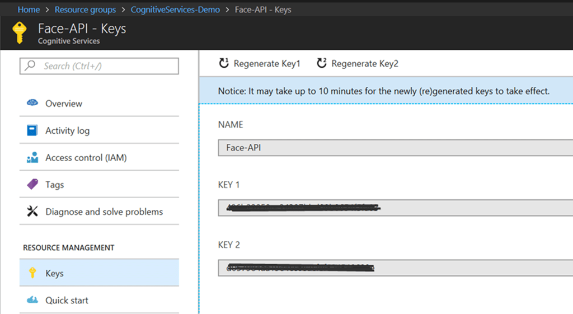Navigate to CognitiveServices-Demo breadcrumb

coord(175,10)
